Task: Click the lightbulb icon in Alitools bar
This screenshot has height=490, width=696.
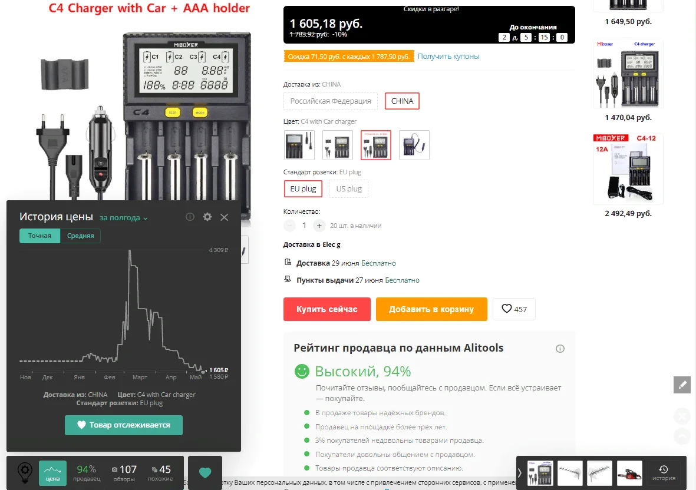Action: (x=25, y=472)
